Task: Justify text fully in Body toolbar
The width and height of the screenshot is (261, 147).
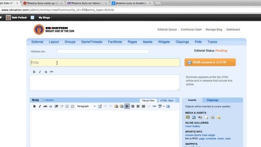Action: (144, 106)
